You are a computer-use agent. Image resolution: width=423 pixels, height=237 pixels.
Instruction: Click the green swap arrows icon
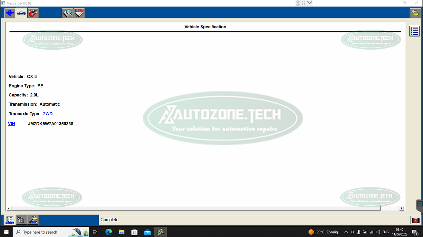click(x=415, y=13)
